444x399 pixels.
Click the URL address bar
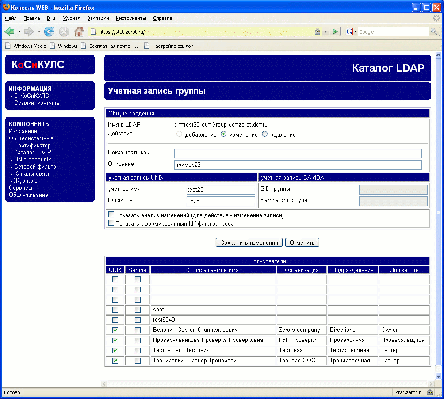205,32
